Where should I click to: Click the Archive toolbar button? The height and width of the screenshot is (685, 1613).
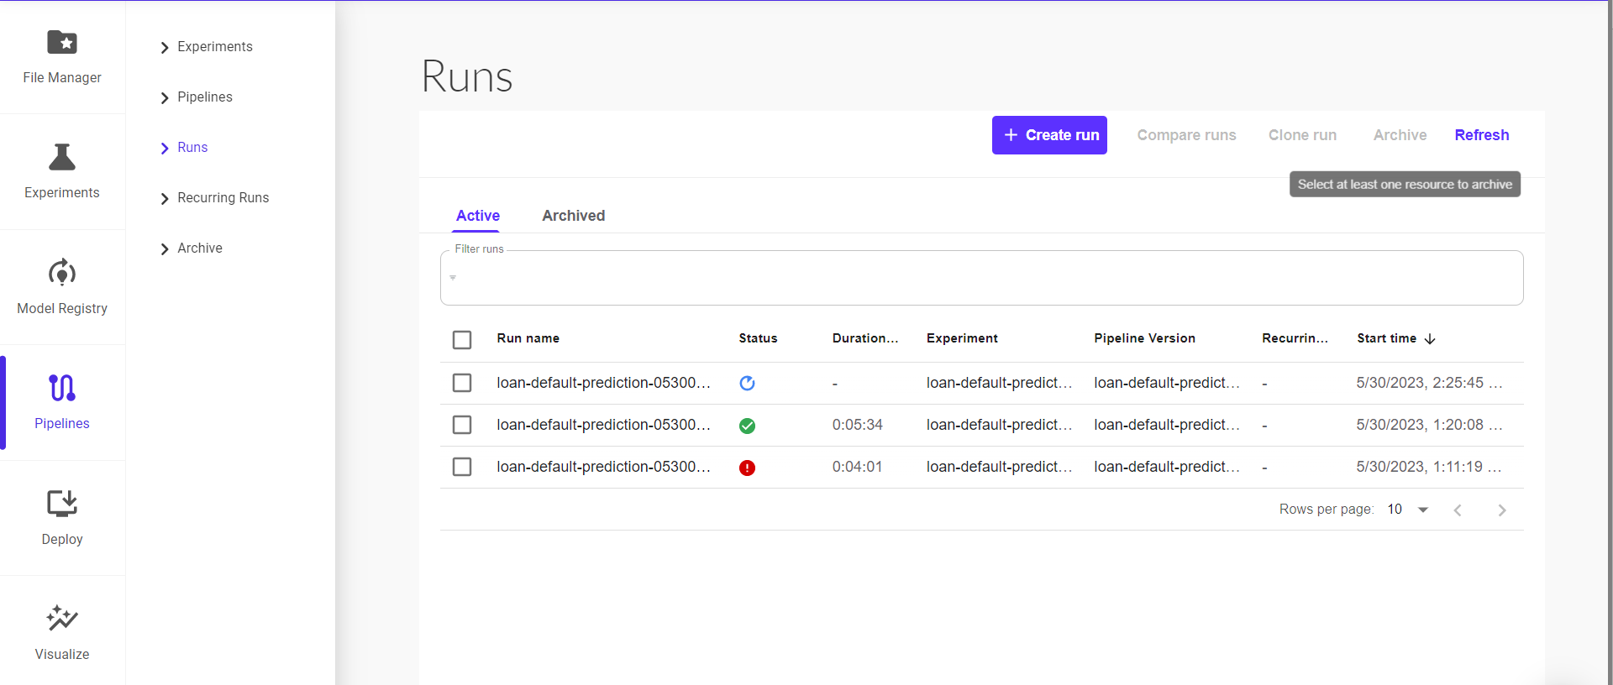1400,135
